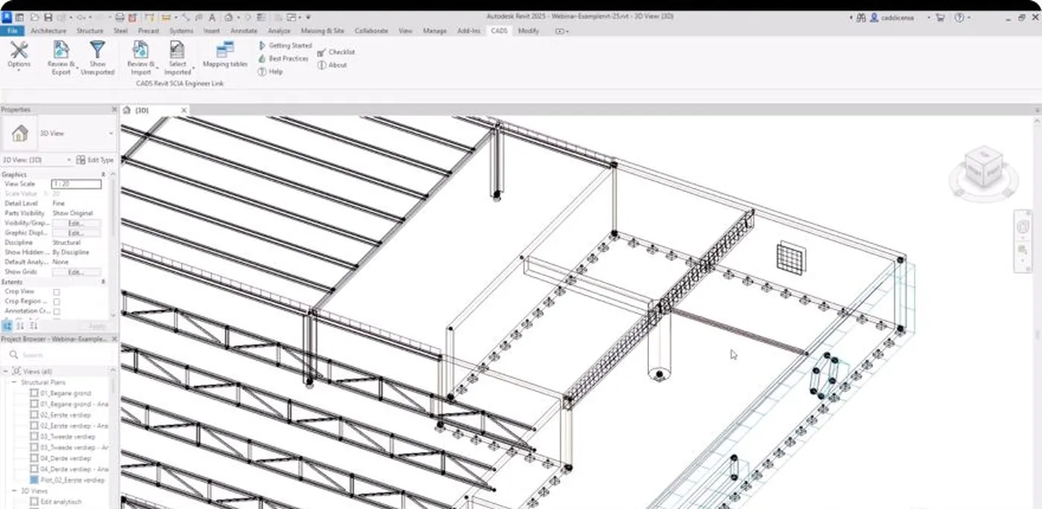Collapse the Extents properties section
1042x509 pixels.
103,282
